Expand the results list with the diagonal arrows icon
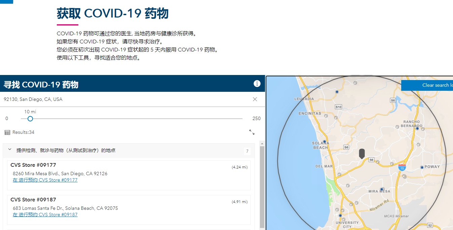The image size is (453, 230). 252,132
